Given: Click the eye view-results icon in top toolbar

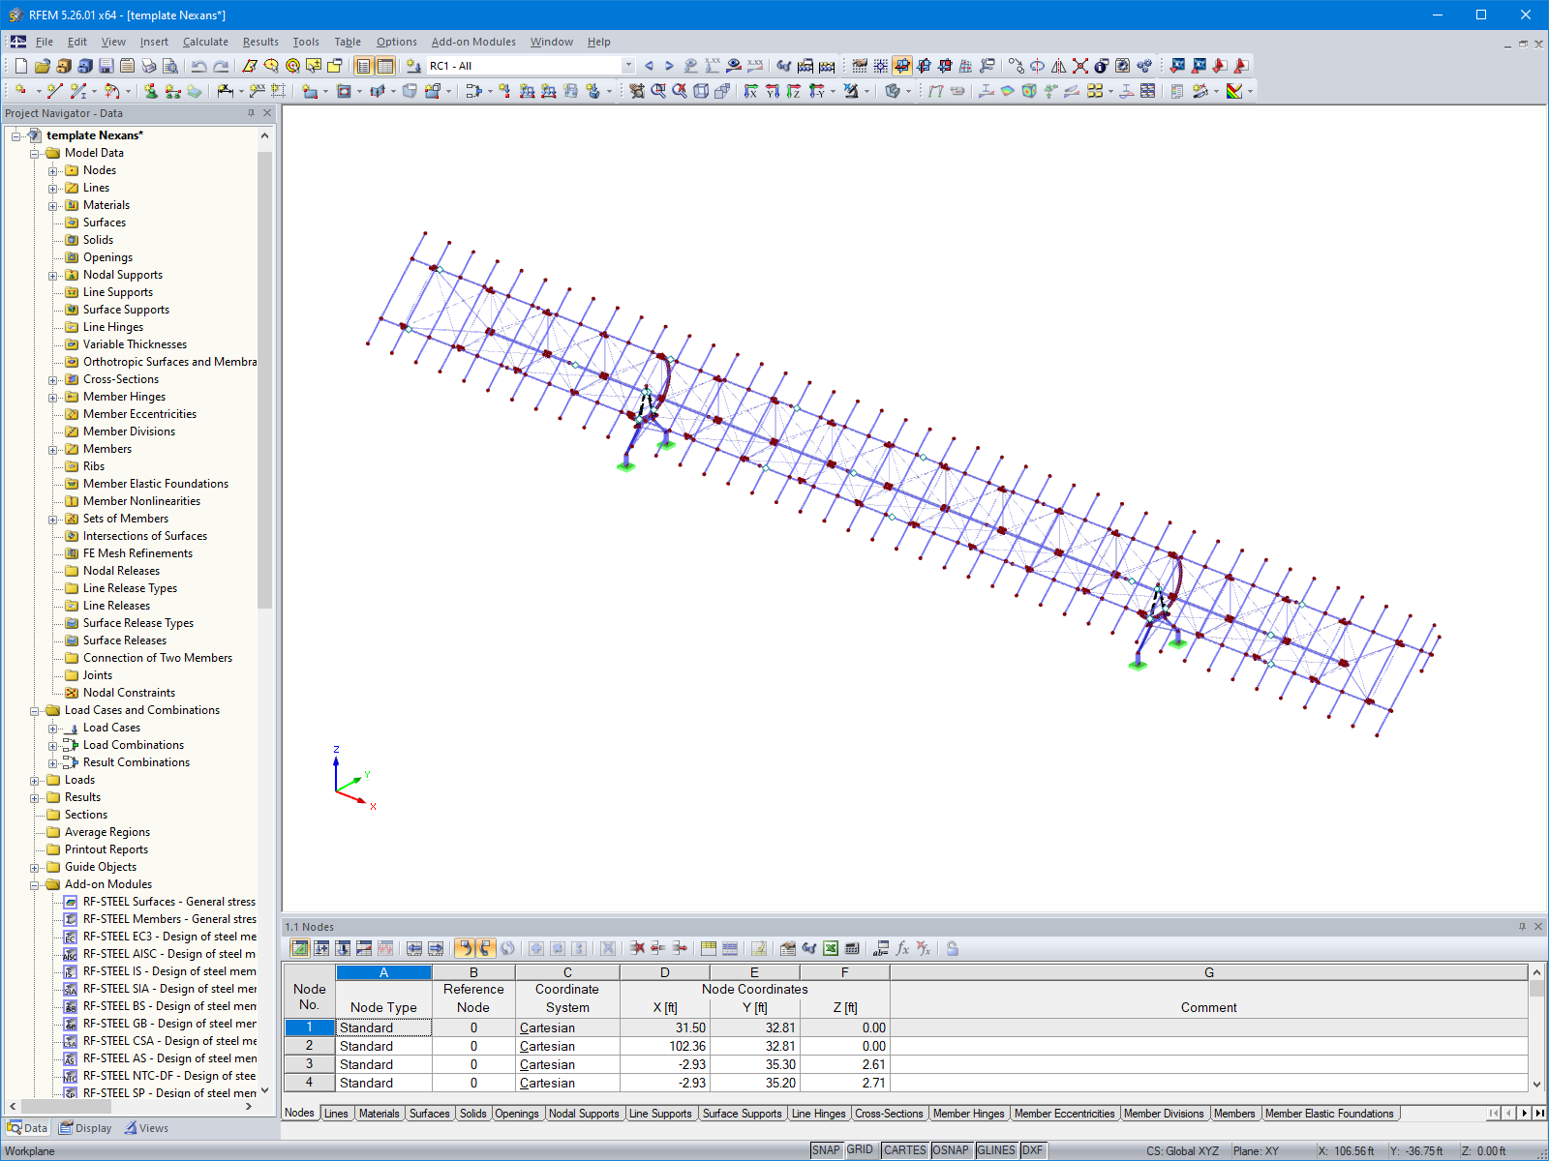Looking at the screenshot, I should [734, 66].
